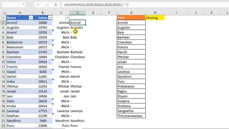The image size is (229, 129).
Task: Click Shobana in the Paid list
Action: (x=131, y=106)
